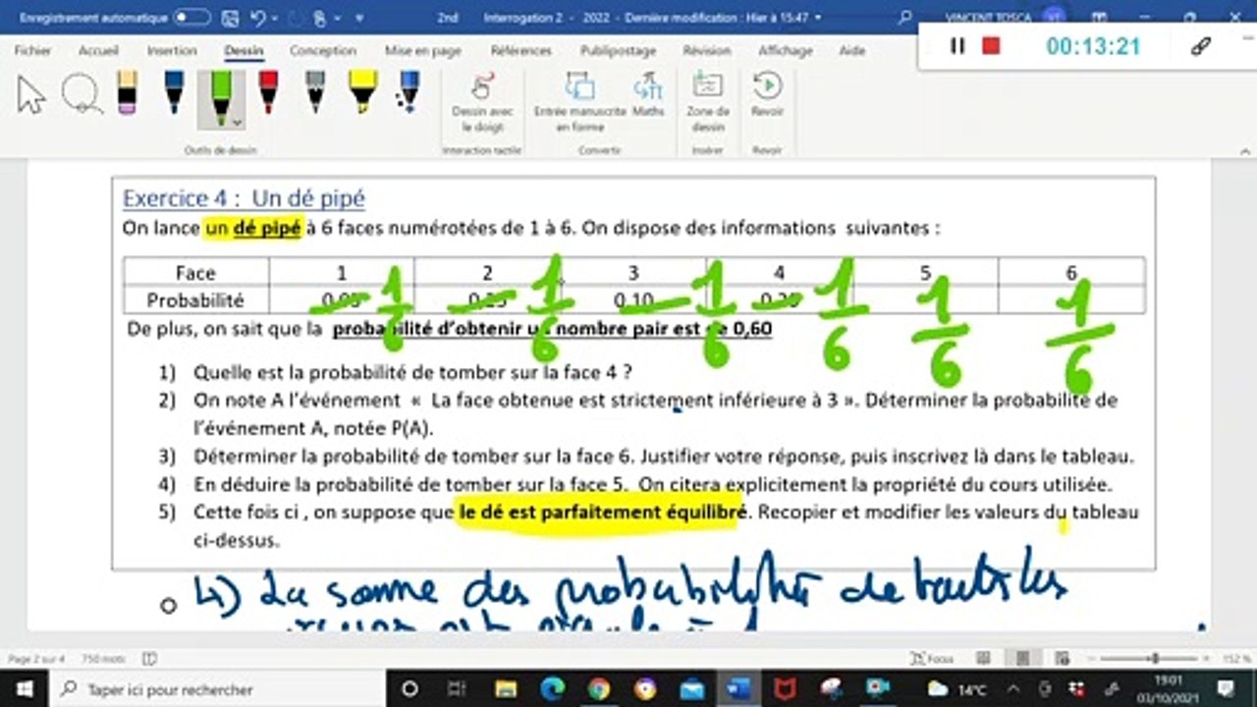The height and width of the screenshot is (707, 1257).
Task: Switch to the Conception tab
Action: pyautogui.click(x=323, y=50)
